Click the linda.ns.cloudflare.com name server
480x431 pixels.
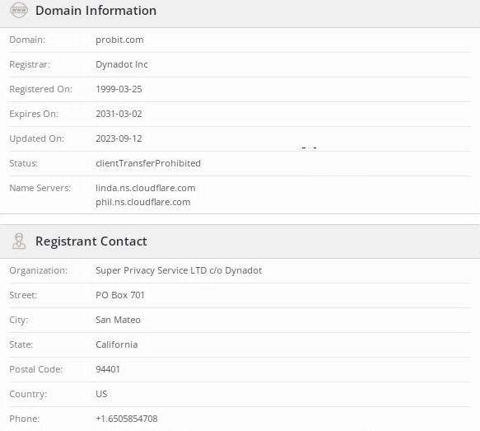pyautogui.click(x=146, y=188)
